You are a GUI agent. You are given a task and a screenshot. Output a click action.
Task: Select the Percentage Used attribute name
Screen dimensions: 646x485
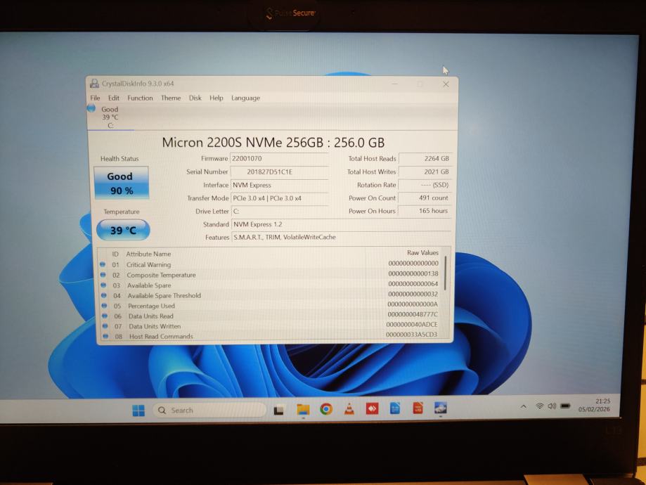click(151, 306)
